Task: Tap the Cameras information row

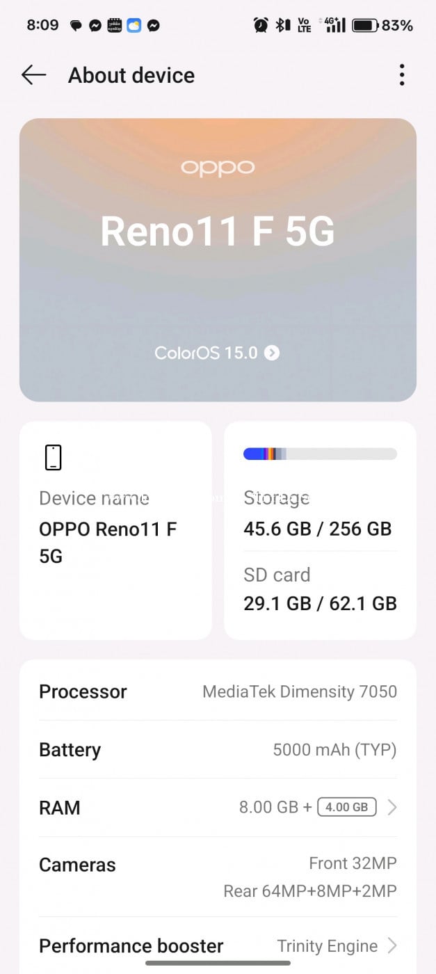Action: (x=218, y=877)
